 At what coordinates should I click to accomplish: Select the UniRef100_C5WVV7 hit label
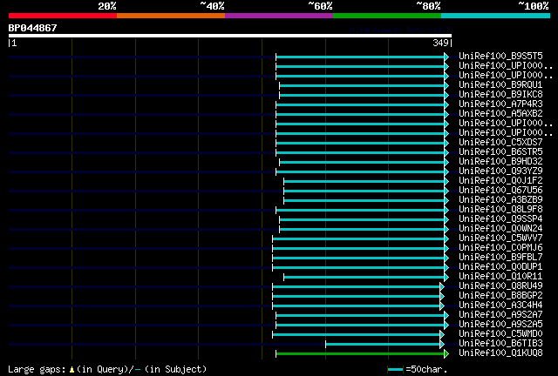(500, 238)
